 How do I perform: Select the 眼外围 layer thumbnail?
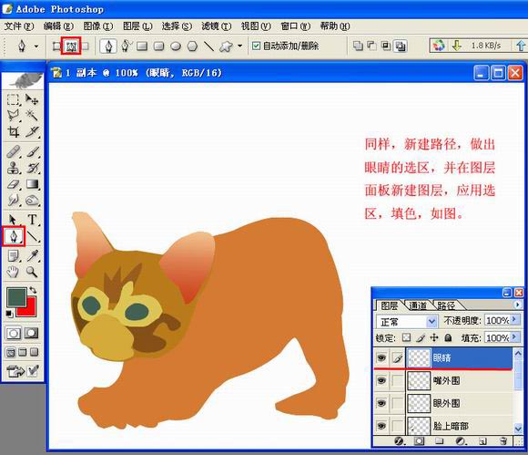pos(419,403)
